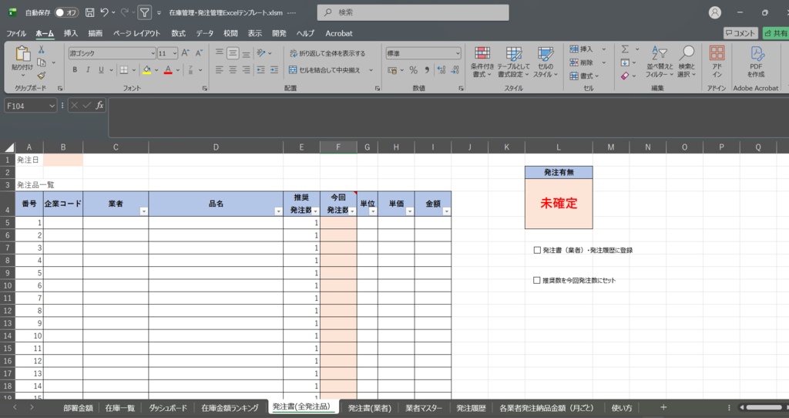The image size is (789, 418).
Task: Check 推奨数を今回発注数にセット checkbox
Action: click(x=537, y=281)
